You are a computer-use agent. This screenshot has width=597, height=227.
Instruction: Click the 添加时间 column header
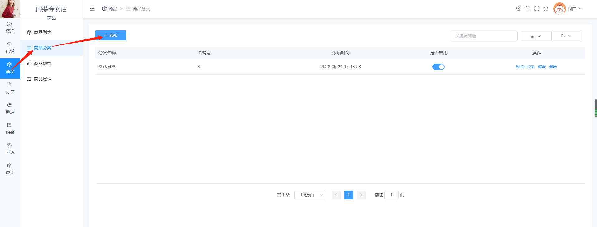click(x=341, y=53)
